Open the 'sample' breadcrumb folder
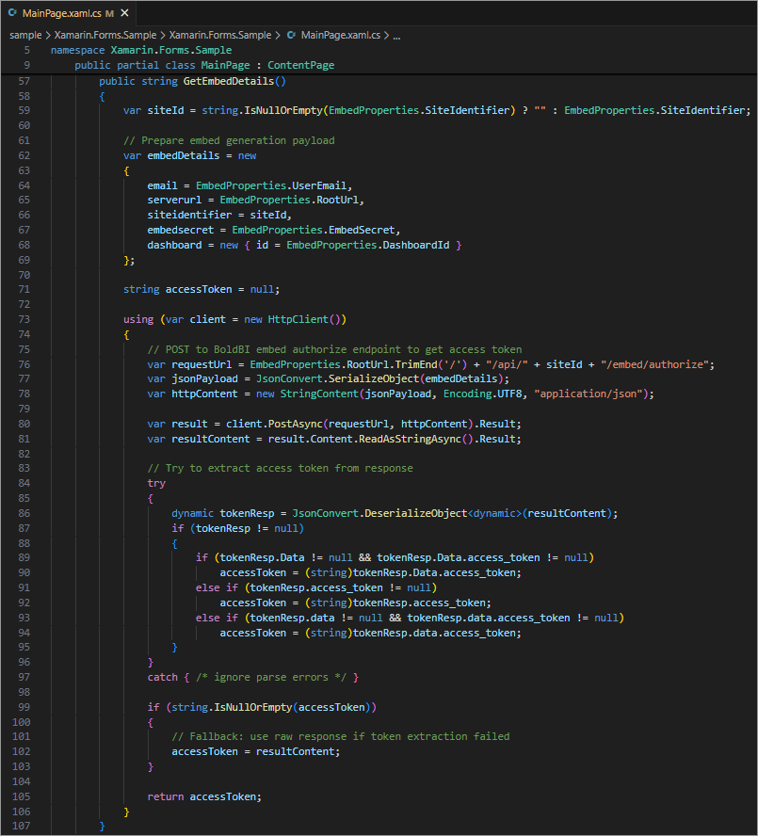The width and height of the screenshot is (758, 836). click(25, 35)
